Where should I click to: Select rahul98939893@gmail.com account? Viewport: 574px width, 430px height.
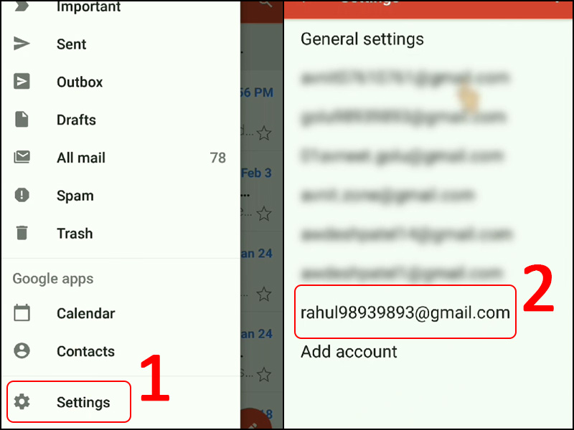(405, 312)
